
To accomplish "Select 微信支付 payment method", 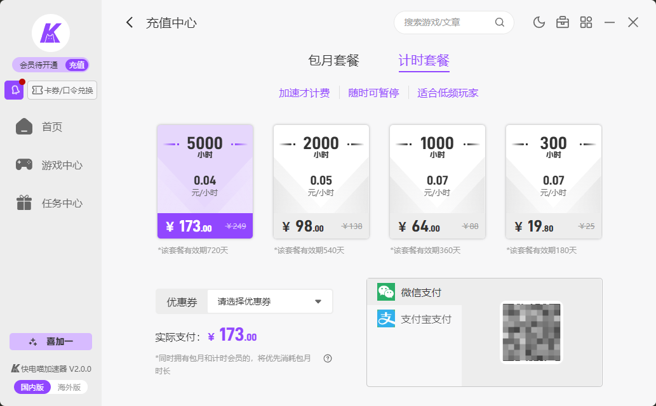I will [414, 292].
